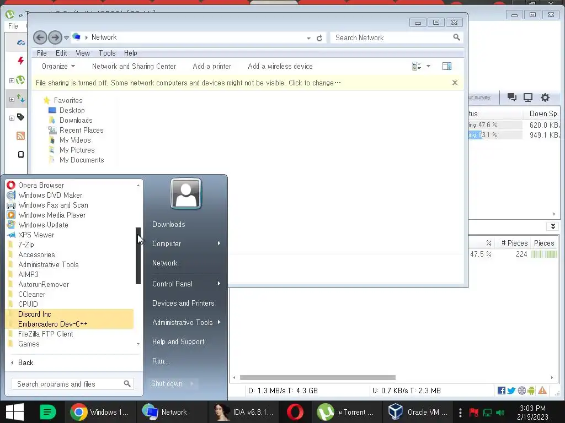Focus the Search Network field

coord(396,37)
